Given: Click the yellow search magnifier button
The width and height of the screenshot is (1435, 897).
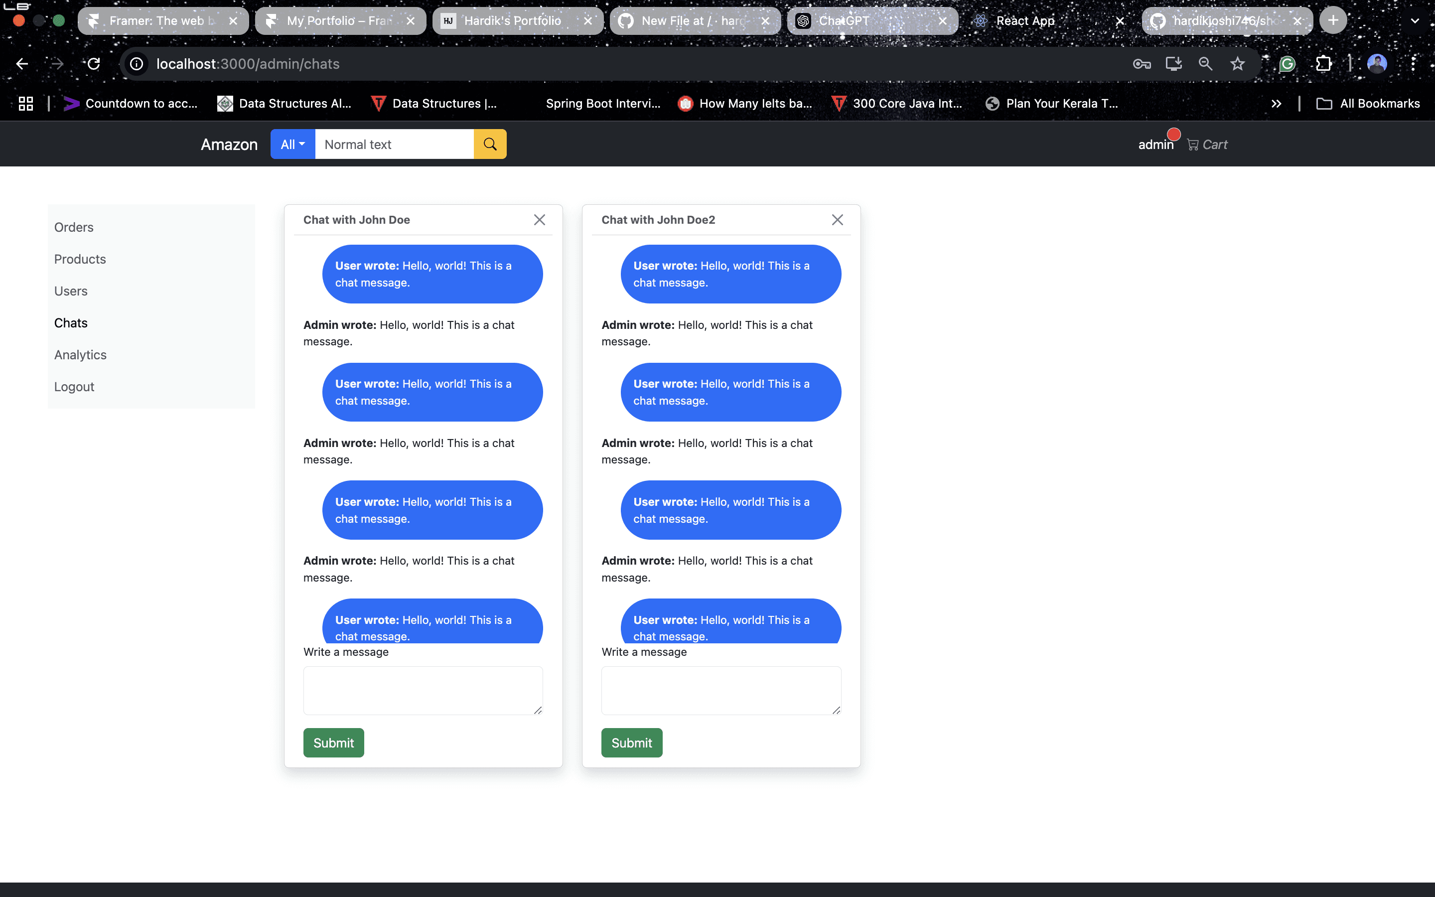Looking at the screenshot, I should coord(490,144).
